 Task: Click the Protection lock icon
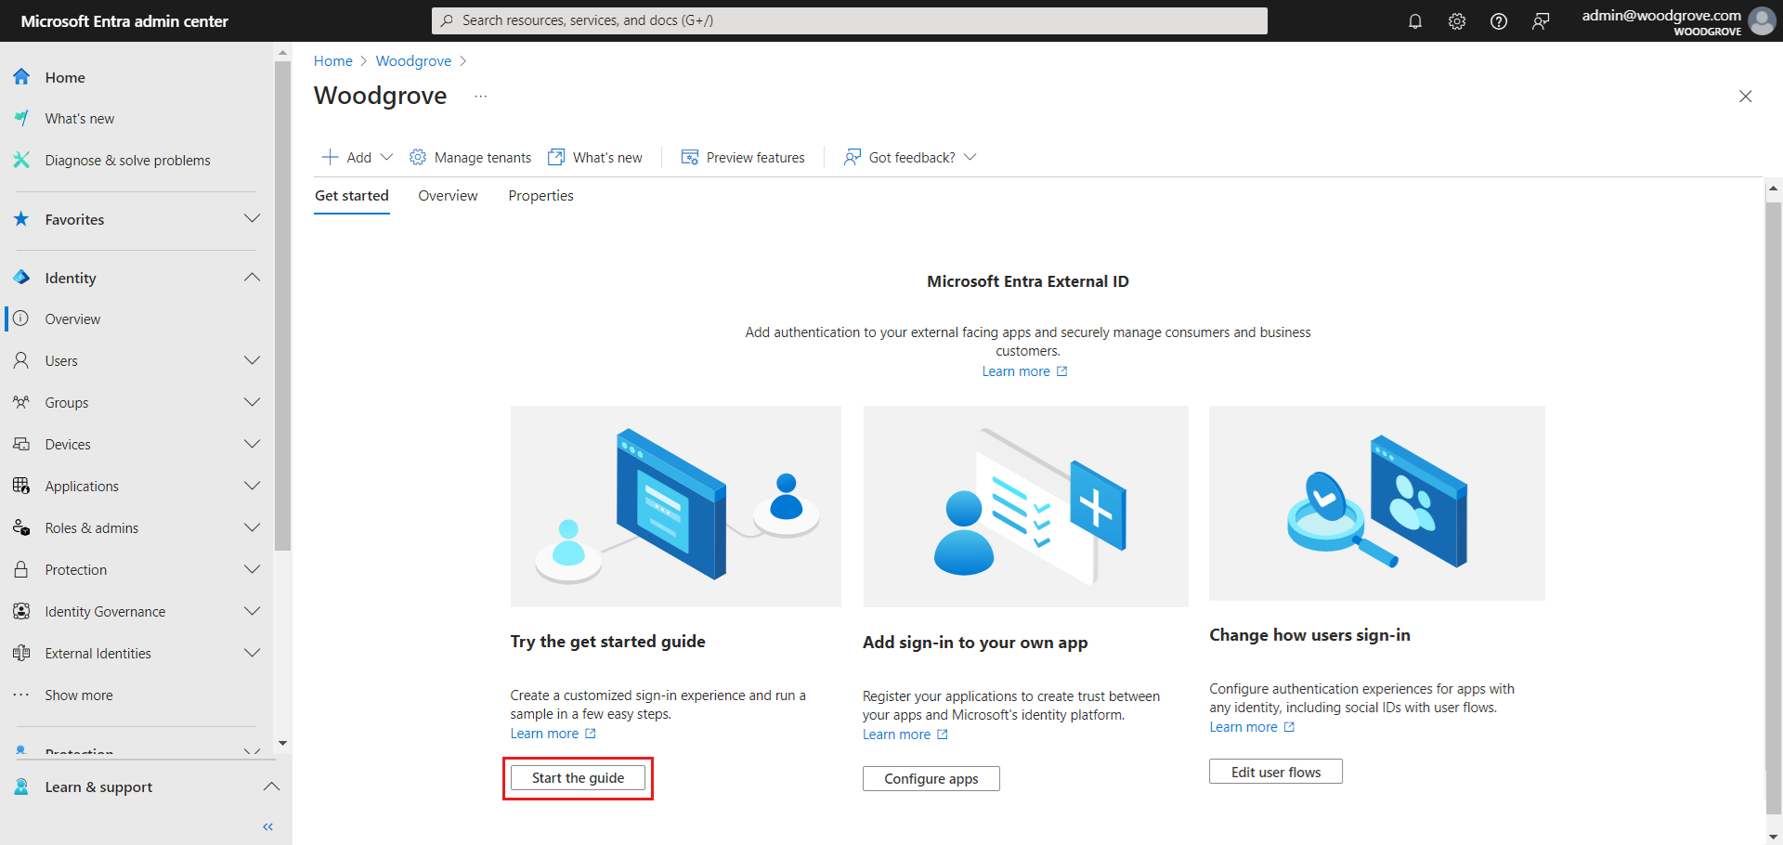(21, 569)
